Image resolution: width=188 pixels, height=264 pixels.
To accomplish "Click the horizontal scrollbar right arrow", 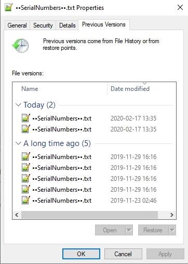I will coord(172,215).
